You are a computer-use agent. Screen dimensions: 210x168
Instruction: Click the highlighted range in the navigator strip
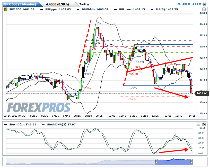pos(174,162)
